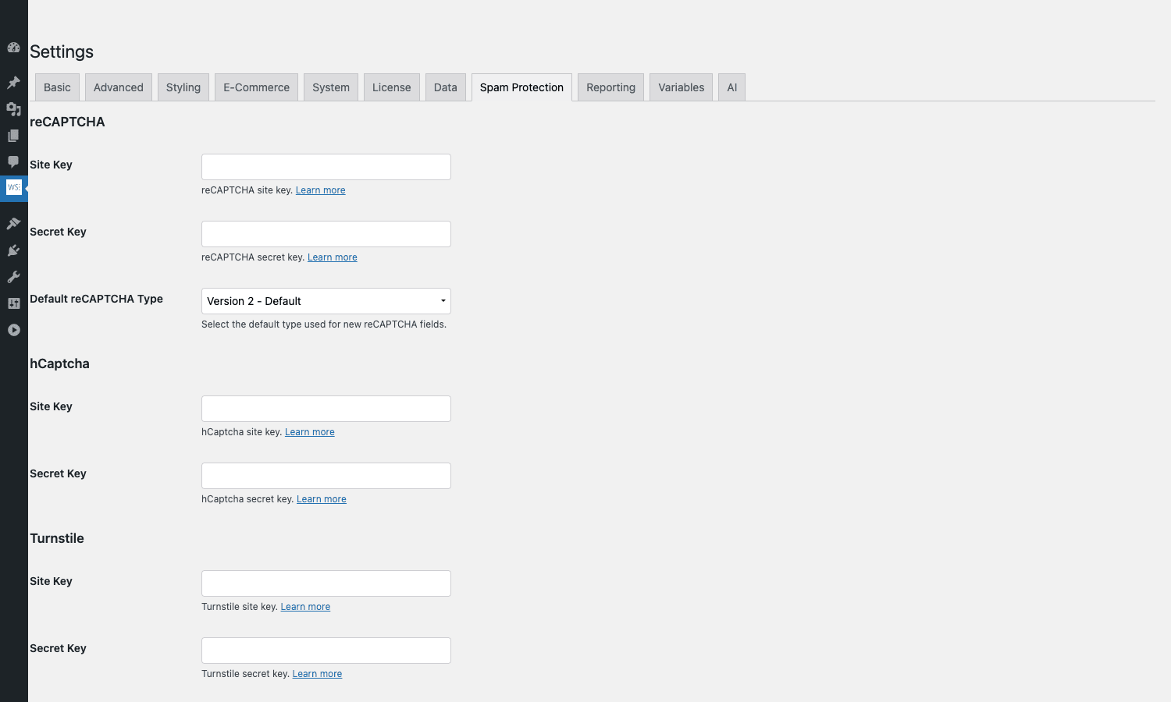Click the WS Form sidebar icon
1171x702 pixels.
pyautogui.click(x=13, y=188)
